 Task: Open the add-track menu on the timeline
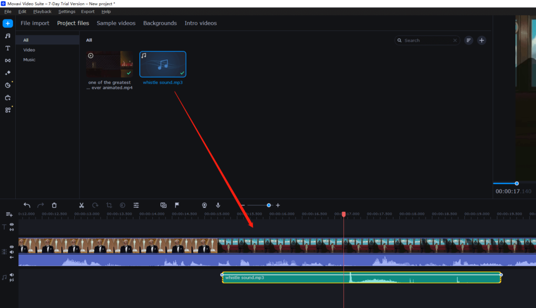click(x=9, y=215)
